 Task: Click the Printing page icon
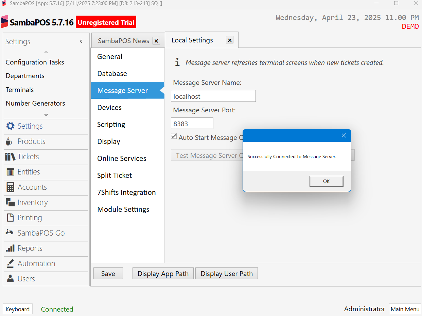[11, 218]
